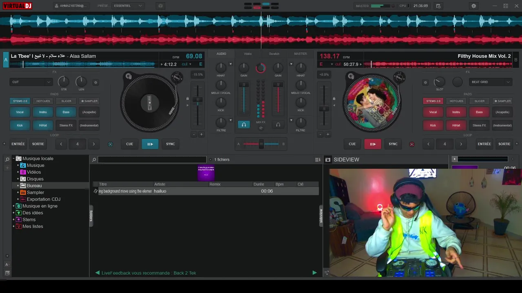Switch mixer to MASTER tab

tap(301, 54)
